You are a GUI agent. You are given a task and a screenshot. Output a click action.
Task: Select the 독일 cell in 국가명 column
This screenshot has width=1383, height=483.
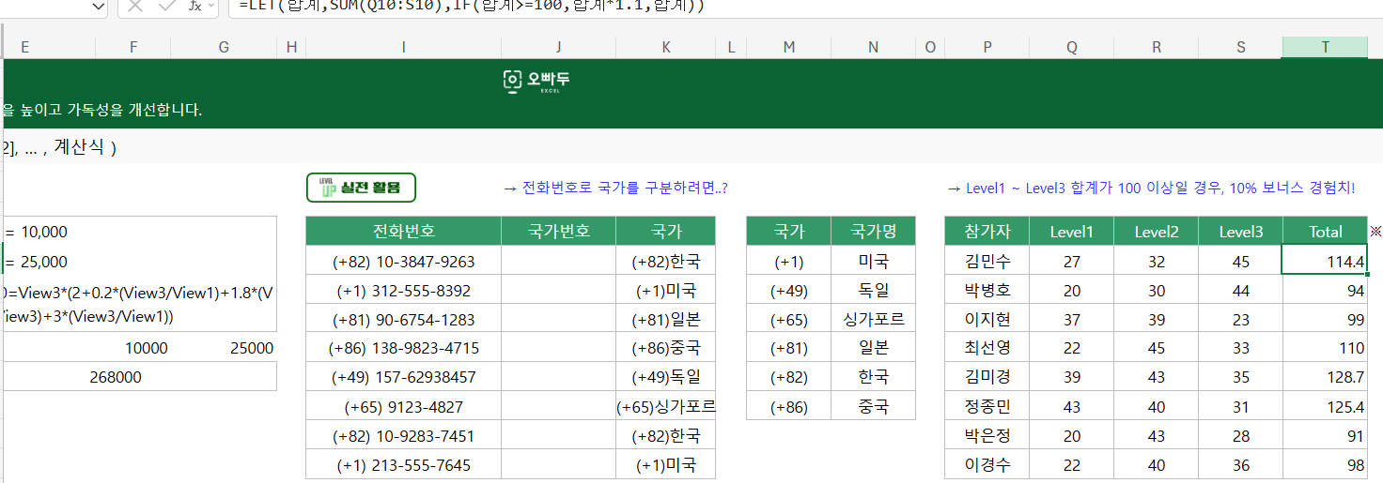pyautogui.click(x=874, y=291)
